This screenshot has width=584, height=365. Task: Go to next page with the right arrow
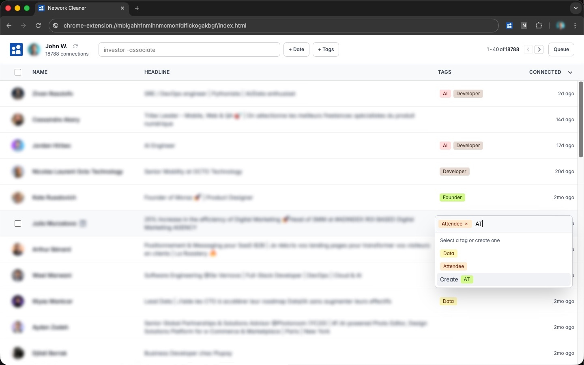(x=539, y=49)
